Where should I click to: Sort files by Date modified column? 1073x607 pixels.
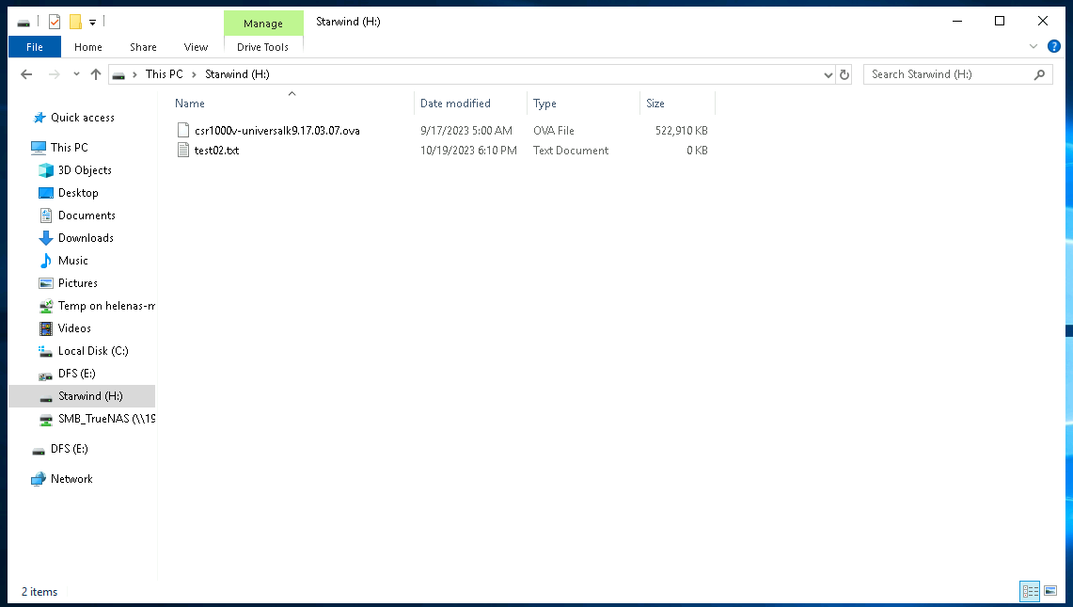[x=455, y=104]
